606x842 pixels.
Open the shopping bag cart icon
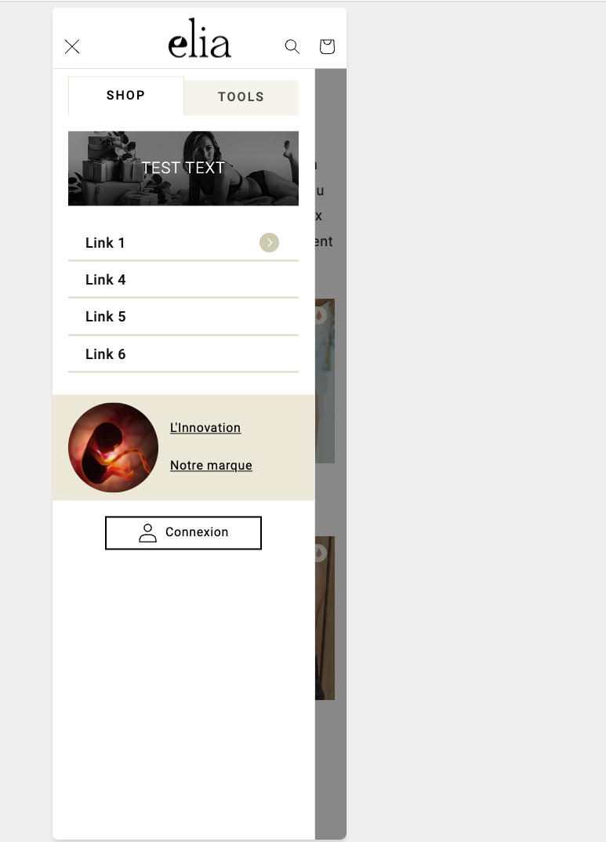pos(327,47)
